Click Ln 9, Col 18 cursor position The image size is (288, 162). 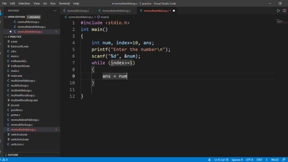pyautogui.click(x=221, y=160)
